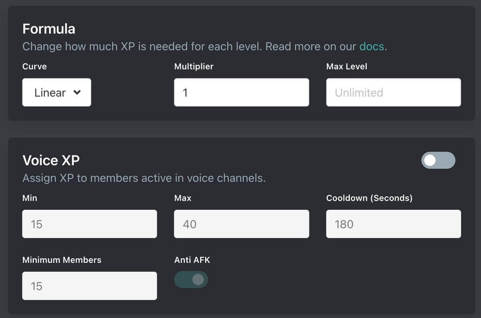
Task: Click the Curve label
Action: (x=34, y=66)
